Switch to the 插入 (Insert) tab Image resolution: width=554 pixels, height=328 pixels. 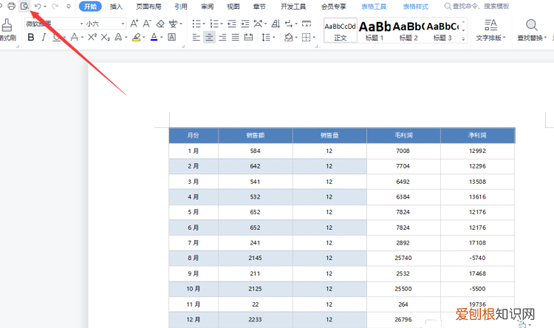pos(116,6)
